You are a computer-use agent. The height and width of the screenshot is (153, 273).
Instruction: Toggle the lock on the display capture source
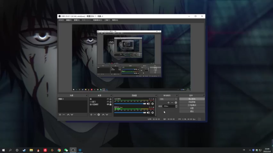tap(110, 104)
